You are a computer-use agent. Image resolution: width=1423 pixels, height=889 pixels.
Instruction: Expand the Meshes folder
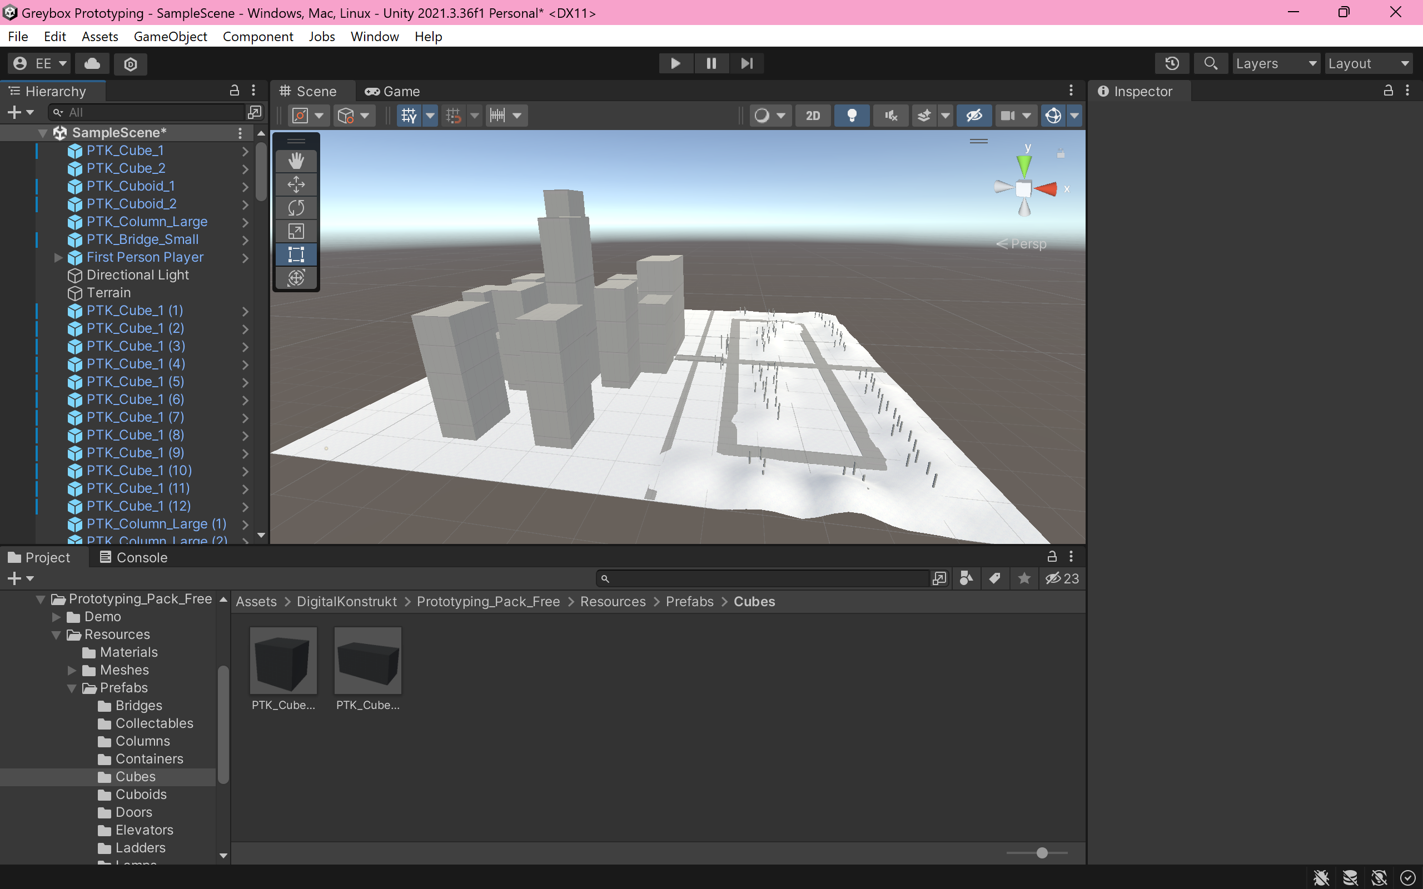coord(72,670)
